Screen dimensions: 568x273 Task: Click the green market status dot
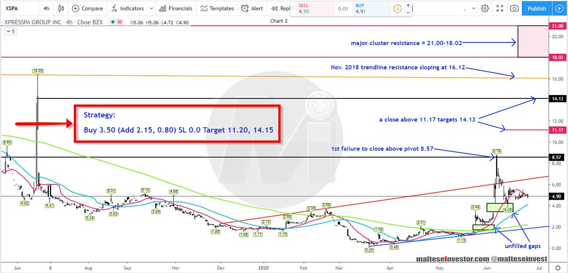112,22
